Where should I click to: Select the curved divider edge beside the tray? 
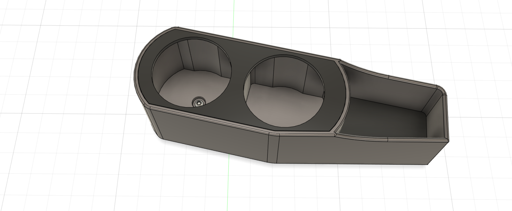click(x=343, y=96)
